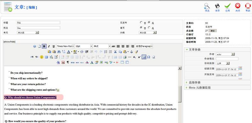Click the bullet list icon
Screen dimensions: 252x123
[111, 52]
